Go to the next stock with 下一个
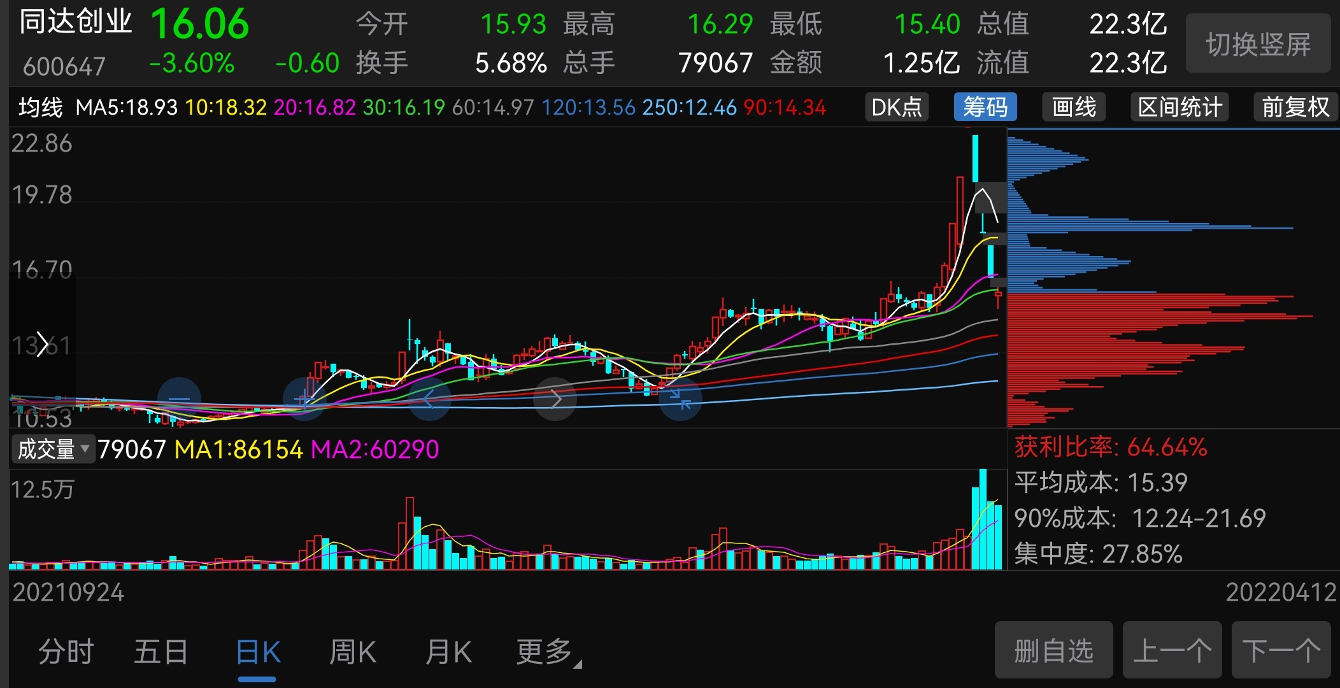The height and width of the screenshot is (688, 1340). pyautogui.click(x=1281, y=651)
